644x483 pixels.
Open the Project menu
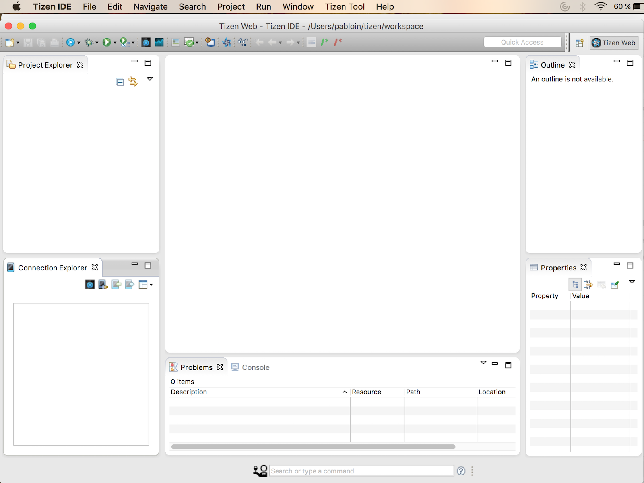231,7
